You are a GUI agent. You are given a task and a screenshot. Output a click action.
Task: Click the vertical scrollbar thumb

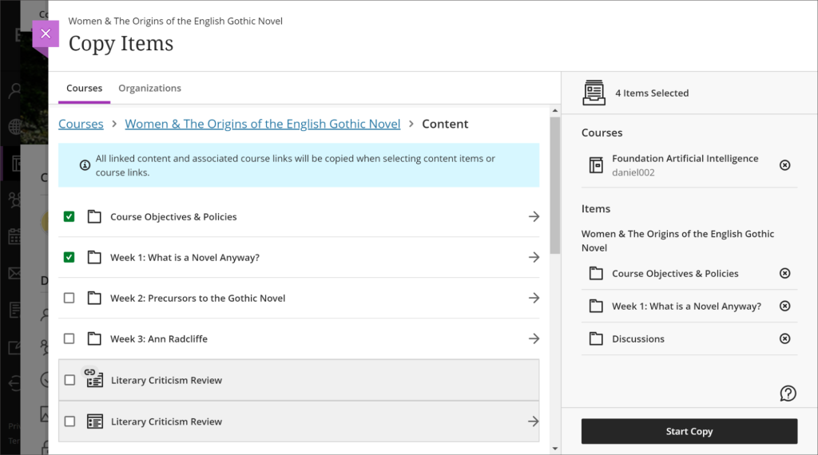555,185
